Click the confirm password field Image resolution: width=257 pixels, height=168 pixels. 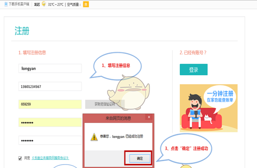pyautogui.click(x=50, y=140)
